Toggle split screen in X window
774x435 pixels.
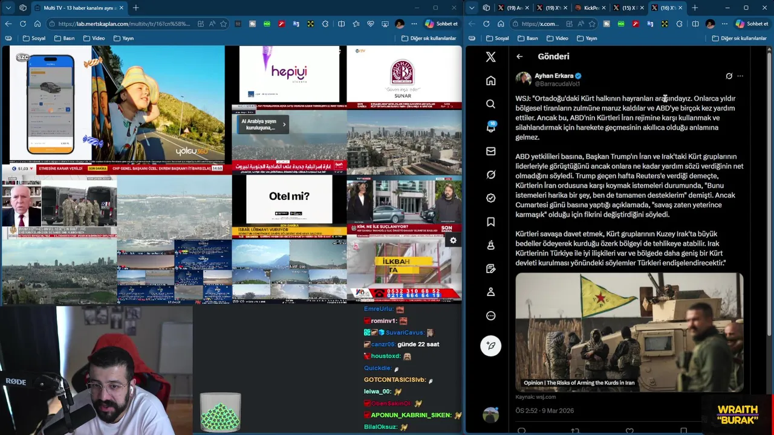click(x=695, y=24)
